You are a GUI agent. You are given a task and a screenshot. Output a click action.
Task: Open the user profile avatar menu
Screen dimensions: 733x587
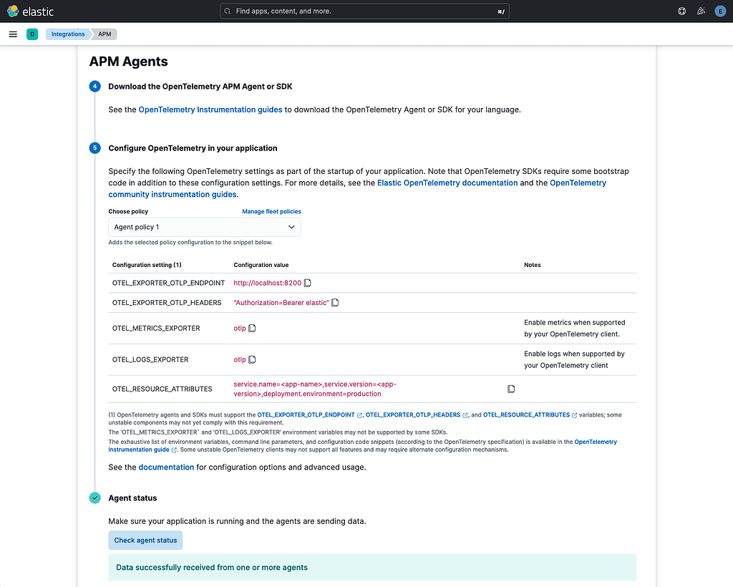click(720, 11)
